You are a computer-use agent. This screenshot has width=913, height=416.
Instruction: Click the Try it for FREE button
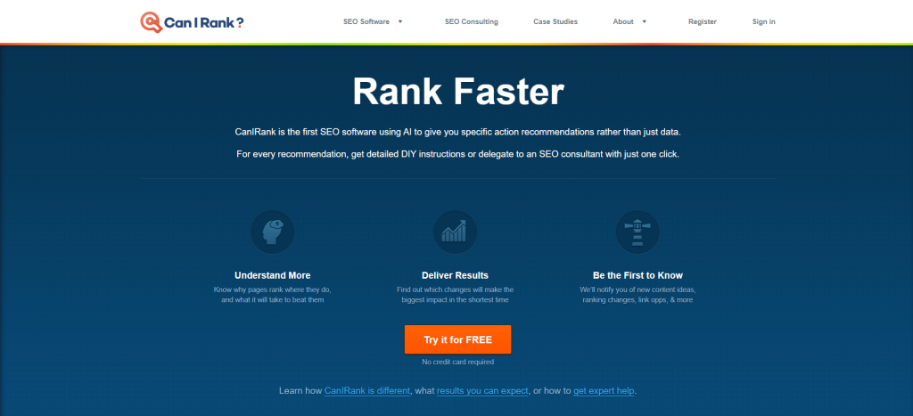(x=457, y=339)
